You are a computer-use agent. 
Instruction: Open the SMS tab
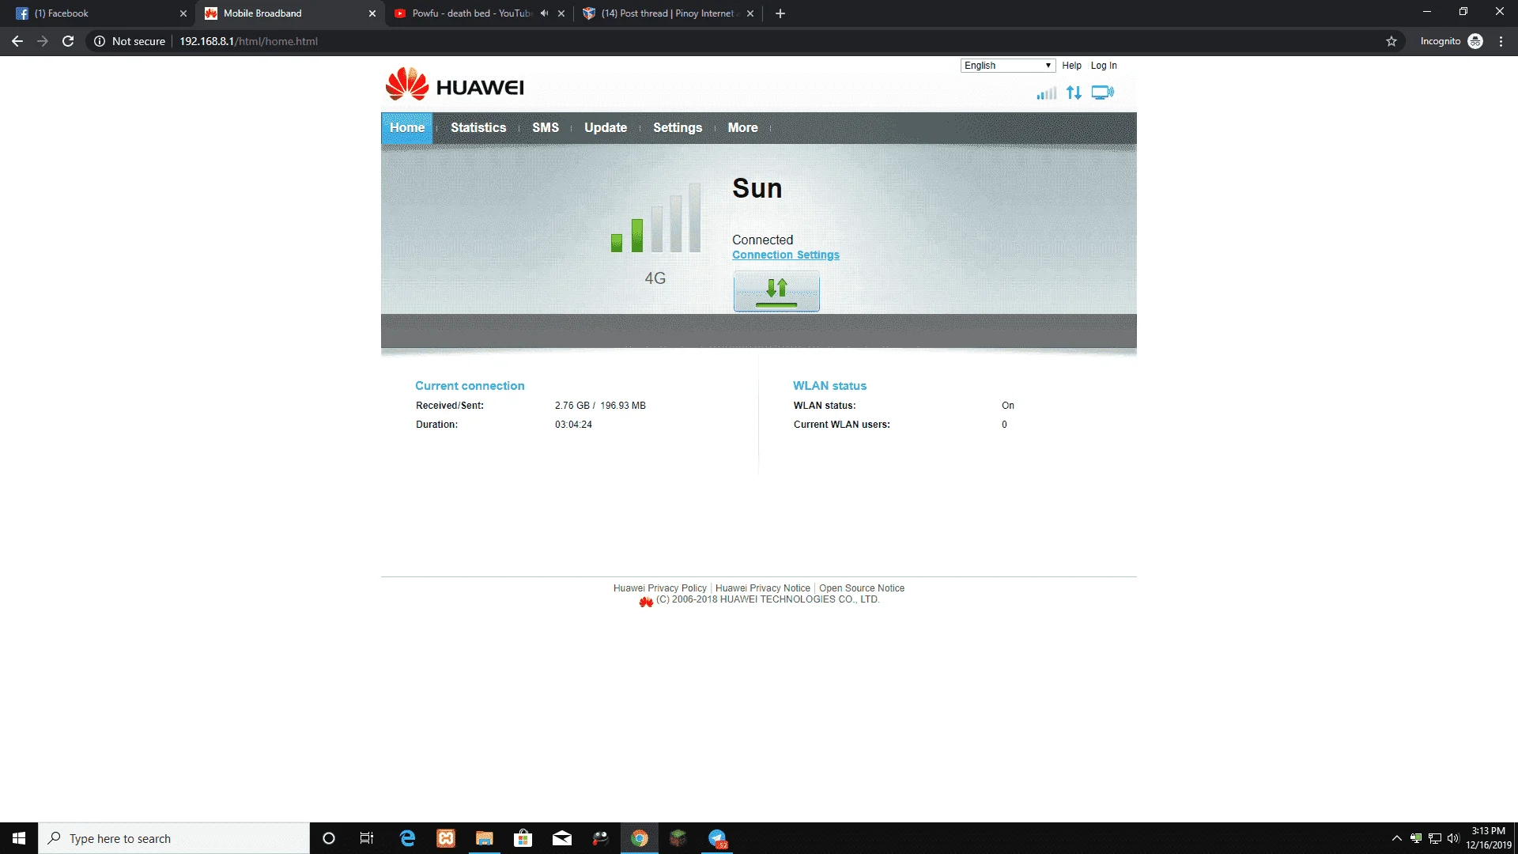coord(546,128)
